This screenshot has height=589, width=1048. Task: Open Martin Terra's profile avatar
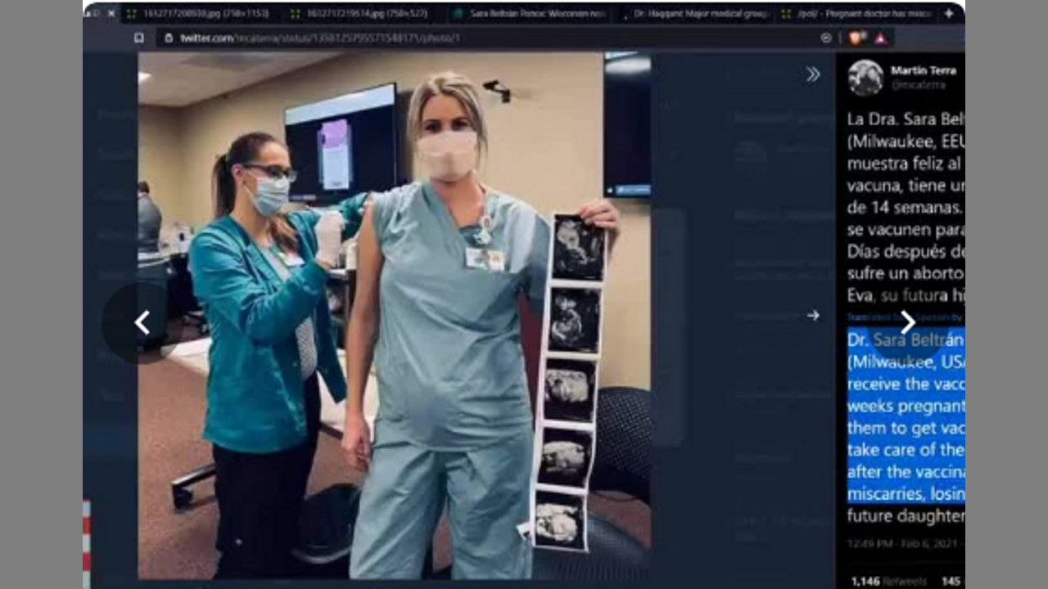865,78
